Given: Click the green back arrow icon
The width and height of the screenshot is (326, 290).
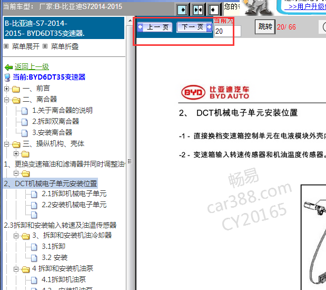Looking at the screenshot, I should [9, 67].
